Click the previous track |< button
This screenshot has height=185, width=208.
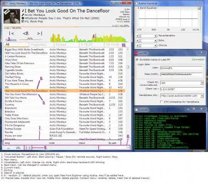click(x=12, y=34)
